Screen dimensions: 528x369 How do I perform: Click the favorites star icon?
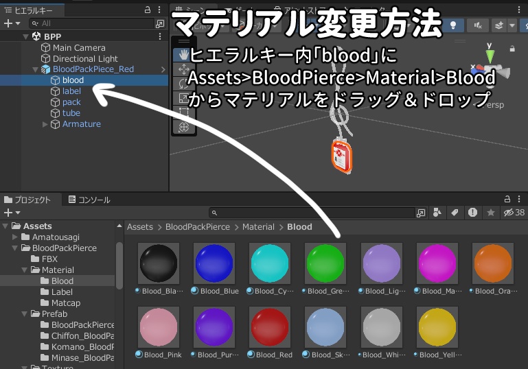pyautogui.click(x=491, y=213)
